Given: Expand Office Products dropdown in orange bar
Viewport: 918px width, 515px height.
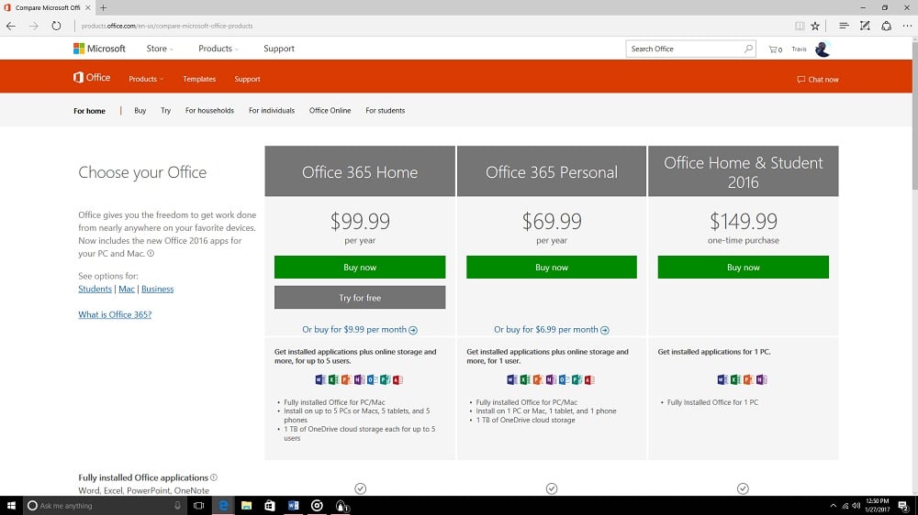Looking at the screenshot, I should tap(146, 79).
